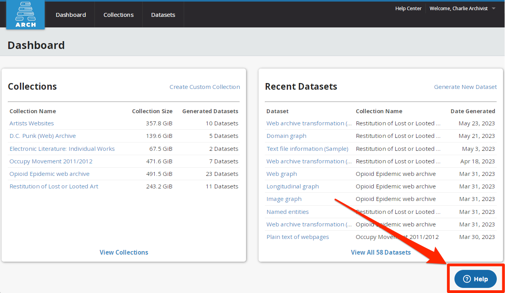Click the 2 Datasets cell

pos(224,149)
